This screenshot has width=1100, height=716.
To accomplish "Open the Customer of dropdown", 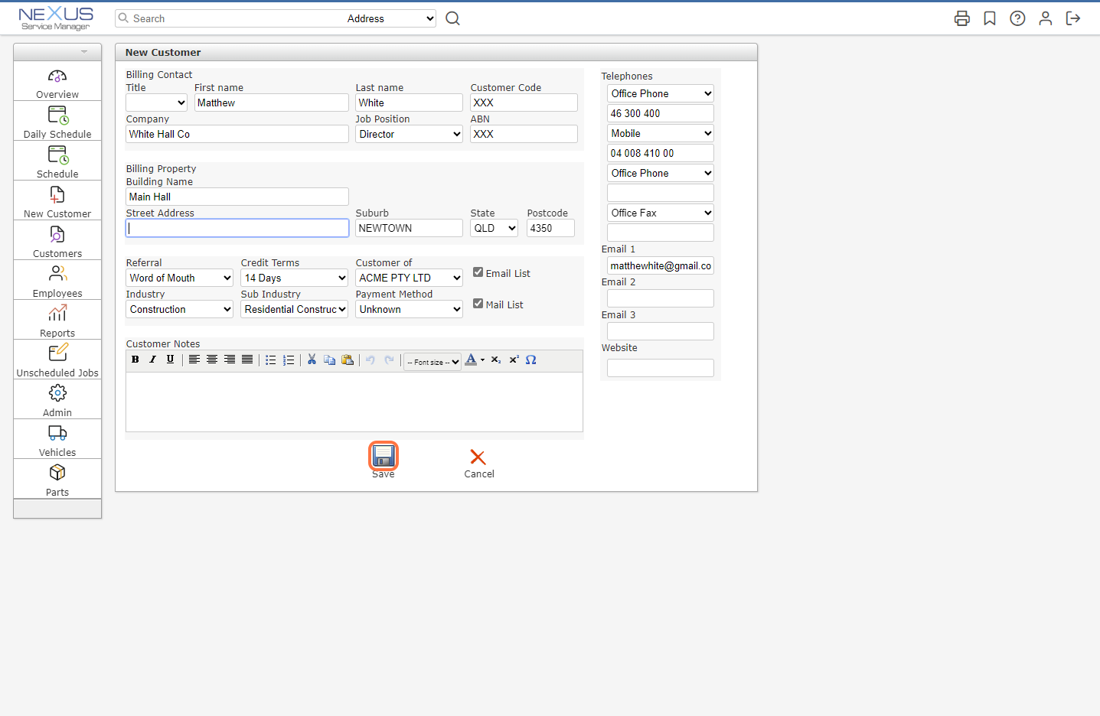I will (409, 278).
